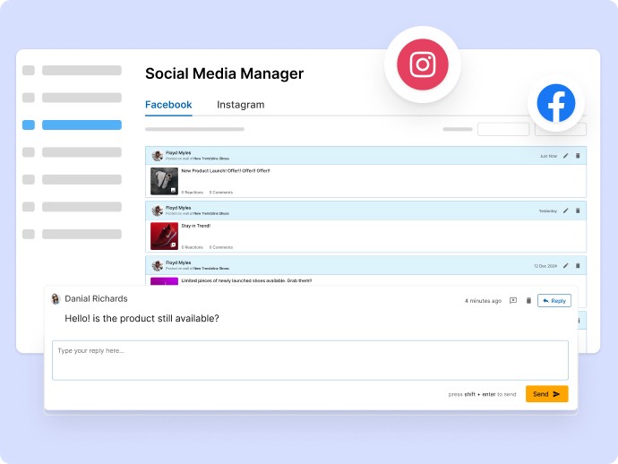Switch to the Facebook tab
The width and height of the screenshot is (618, 464).
click(x=168, y=105)
